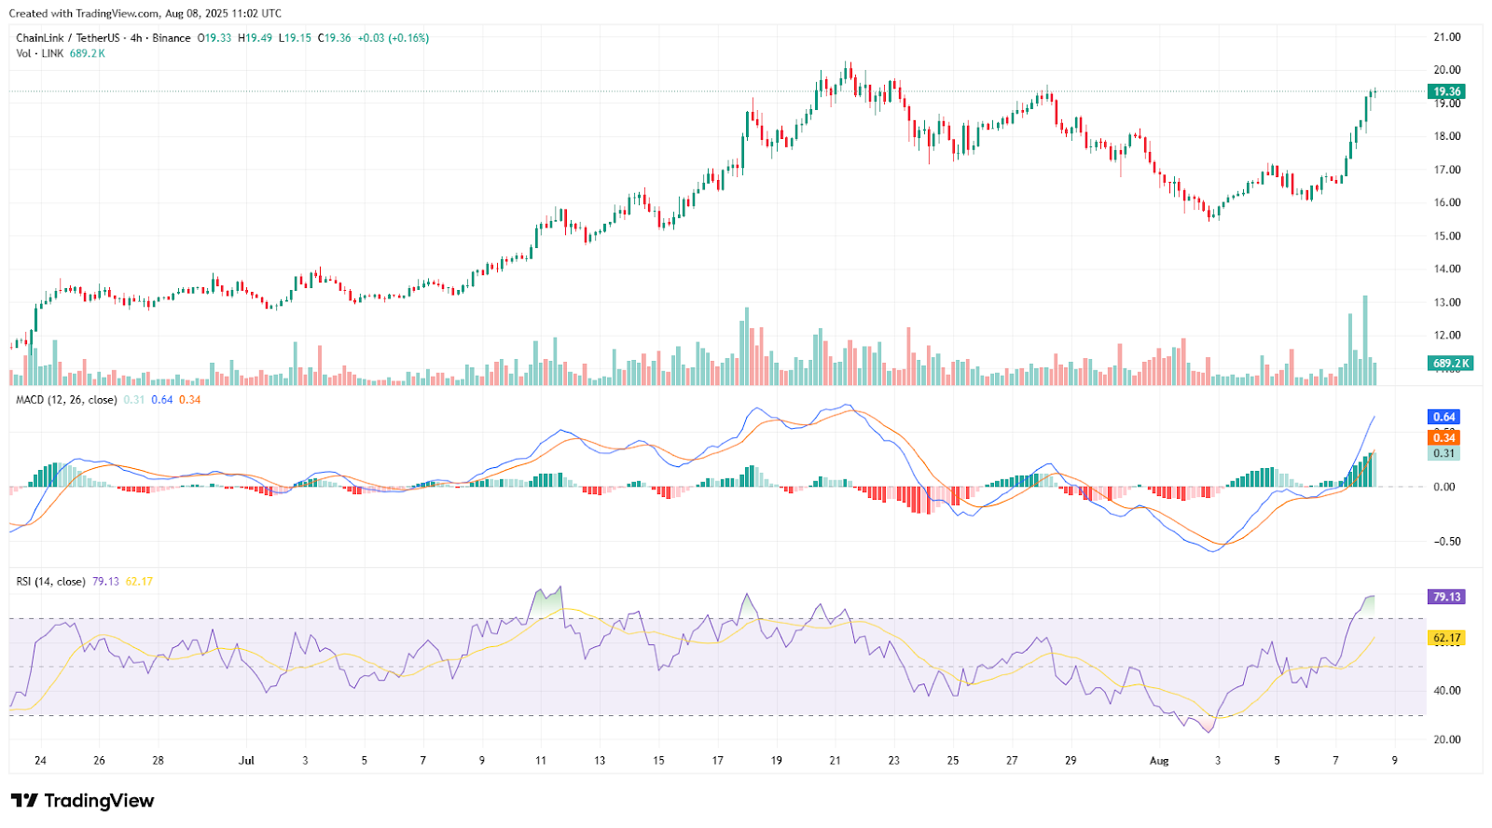Viewport: 1492px width, 828px height.
Task: Click the 21.00 price axis label
Action: [x=1447, y=37]
